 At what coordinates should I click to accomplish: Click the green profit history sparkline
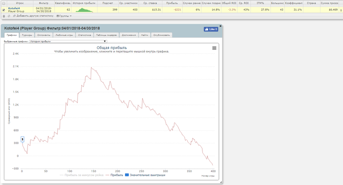(84, 10)
